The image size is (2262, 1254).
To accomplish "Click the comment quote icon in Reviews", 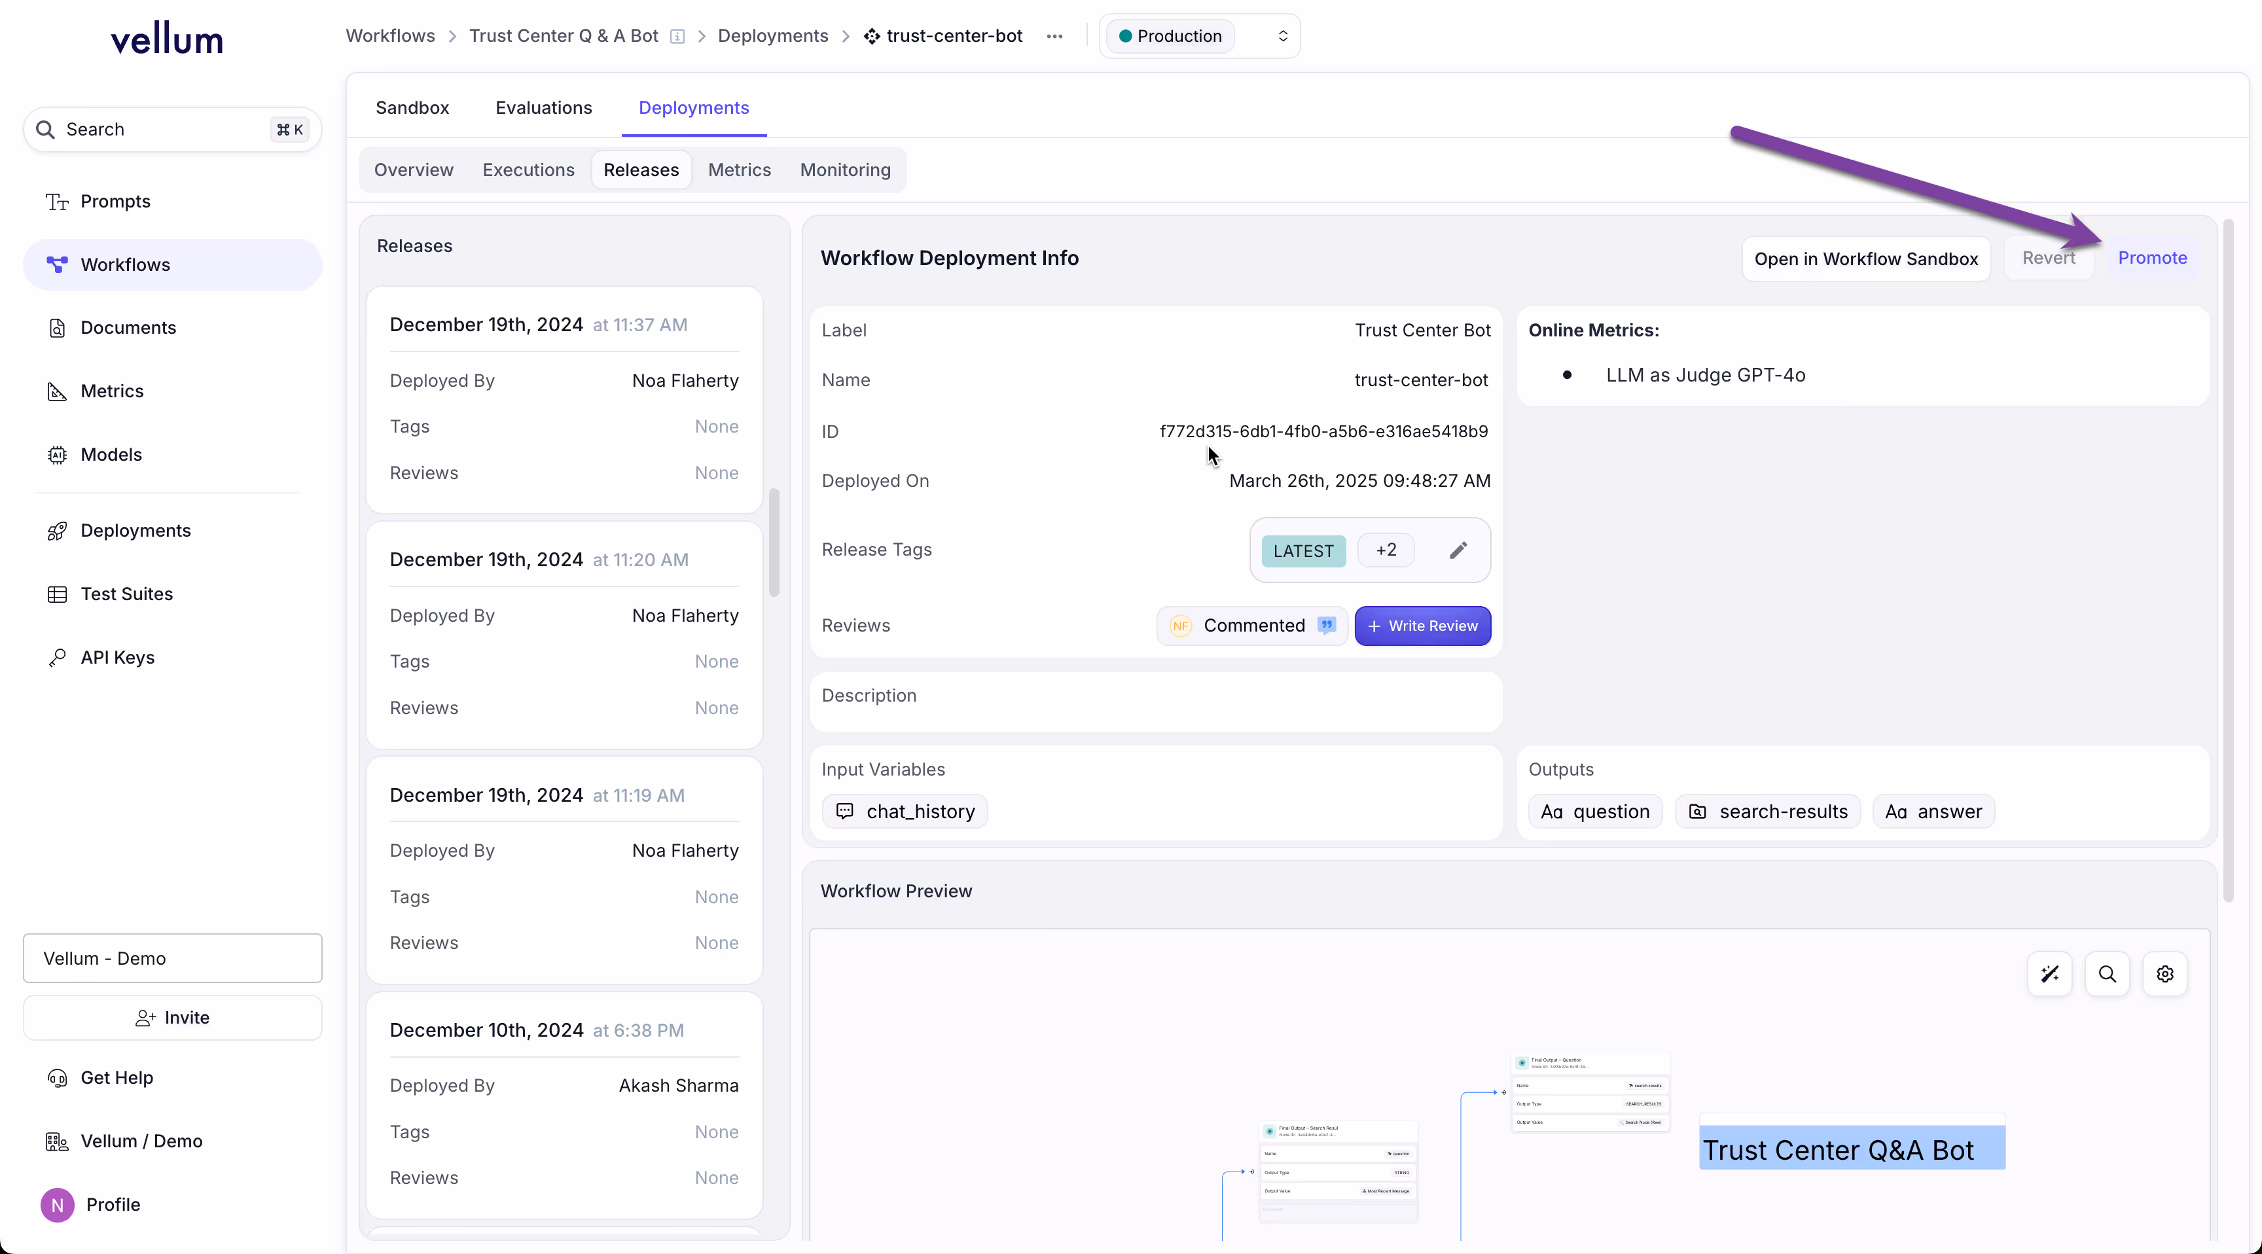I will coord(1327,625).
